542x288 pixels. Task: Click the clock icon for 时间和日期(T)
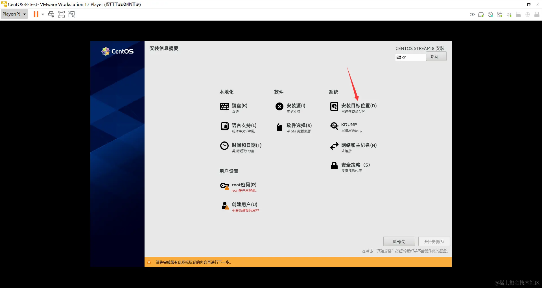(224, 146)
